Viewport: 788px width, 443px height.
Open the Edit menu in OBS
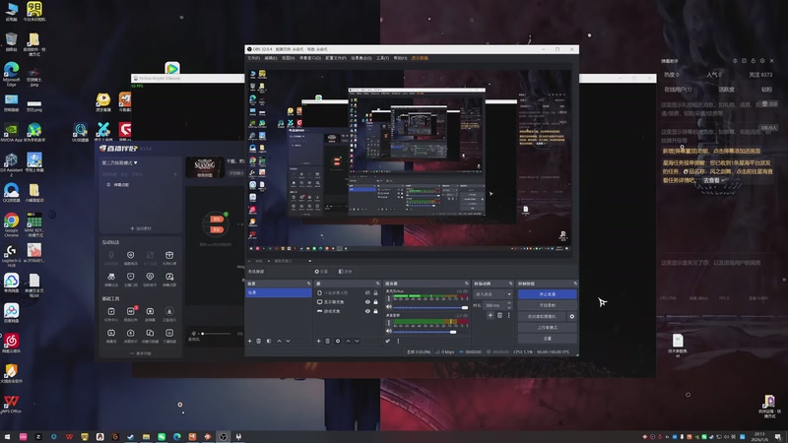coord(271,58)
